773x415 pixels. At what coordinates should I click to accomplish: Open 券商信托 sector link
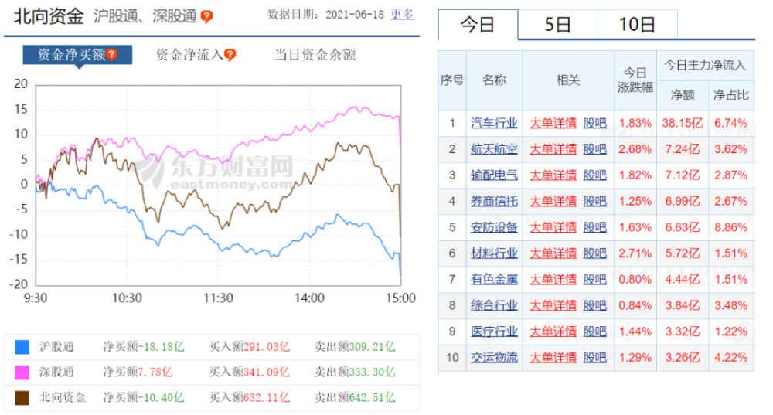tap(494, 201)
